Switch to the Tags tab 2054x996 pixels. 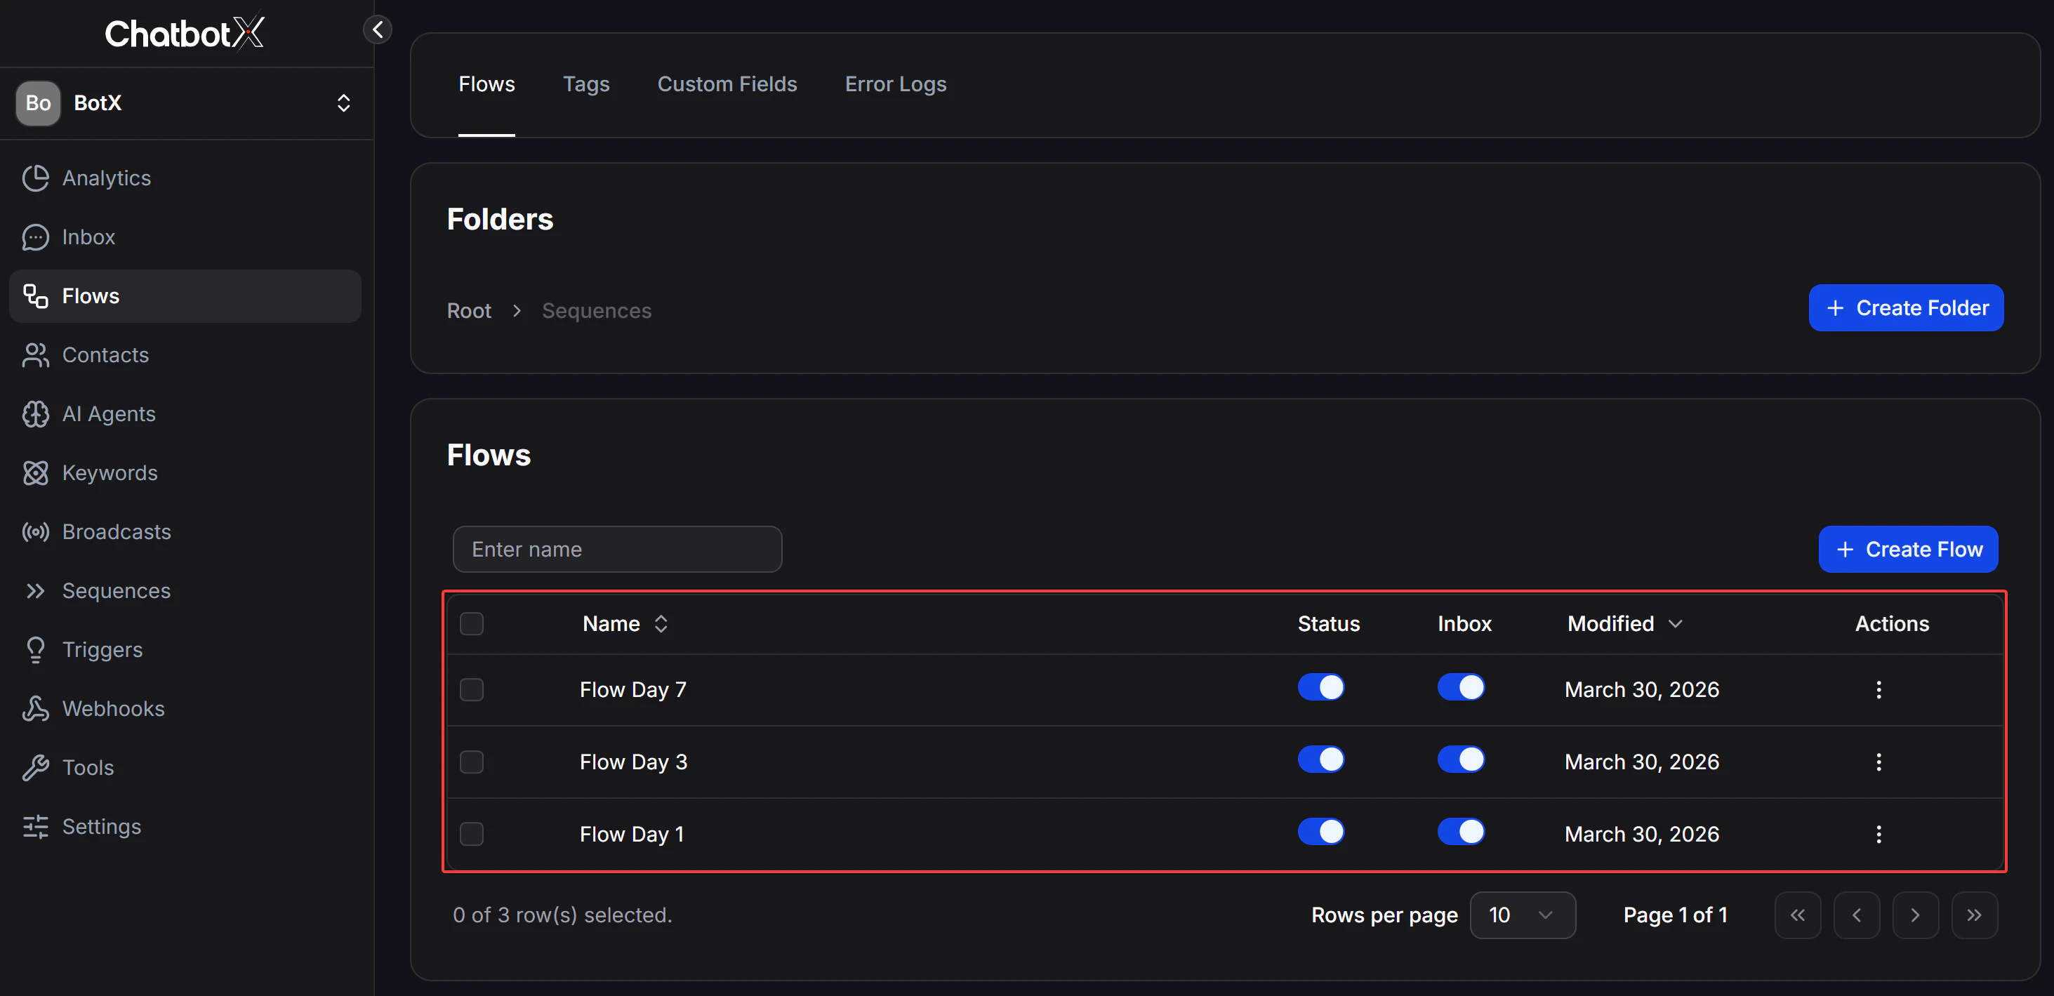pyautogui.click(x=586, y=84)
